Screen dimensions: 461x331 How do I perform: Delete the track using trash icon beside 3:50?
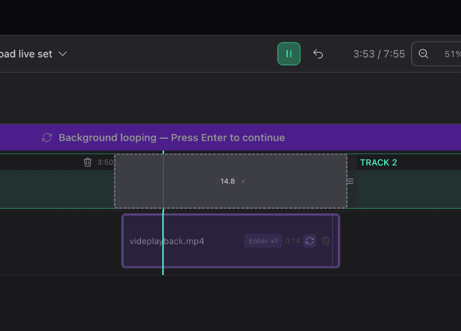pos(88,162)
